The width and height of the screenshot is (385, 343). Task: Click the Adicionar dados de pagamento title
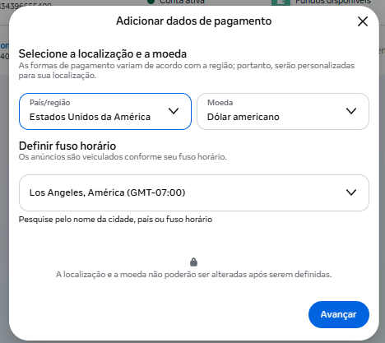(194, 21)
